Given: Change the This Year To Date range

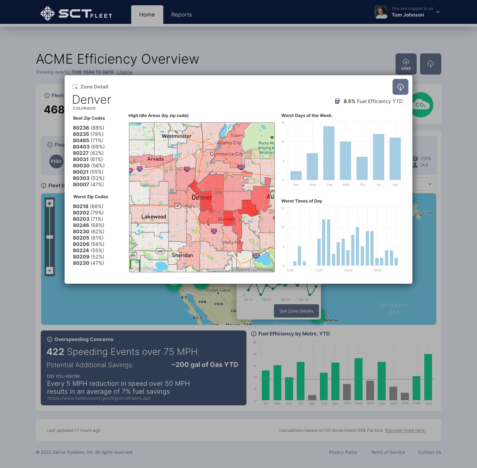Looking at the screenshot, I should click(x=125, y=72).
